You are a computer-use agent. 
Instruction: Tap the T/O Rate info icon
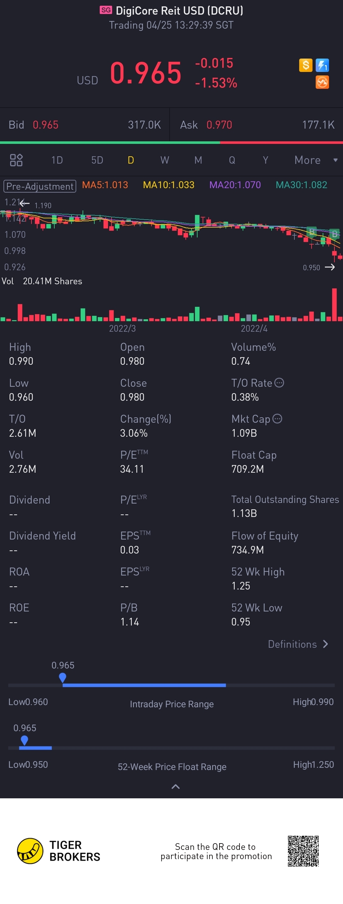tap(279, 383)
